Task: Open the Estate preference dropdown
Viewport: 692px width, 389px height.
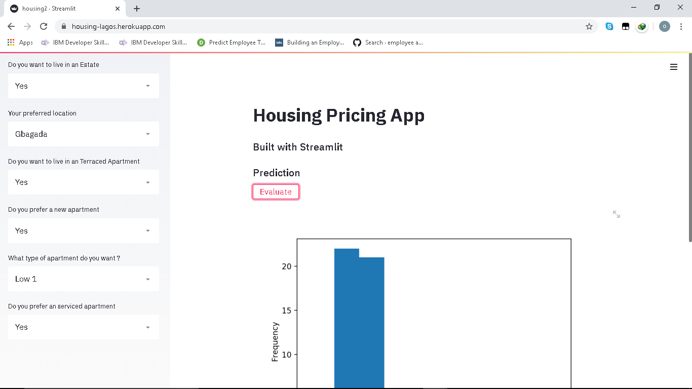Action: tap(84, 86)
